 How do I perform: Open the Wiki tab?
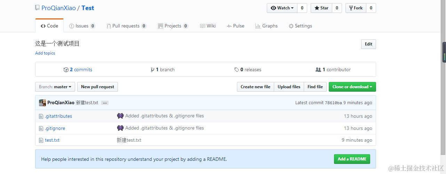click(208, 26)
